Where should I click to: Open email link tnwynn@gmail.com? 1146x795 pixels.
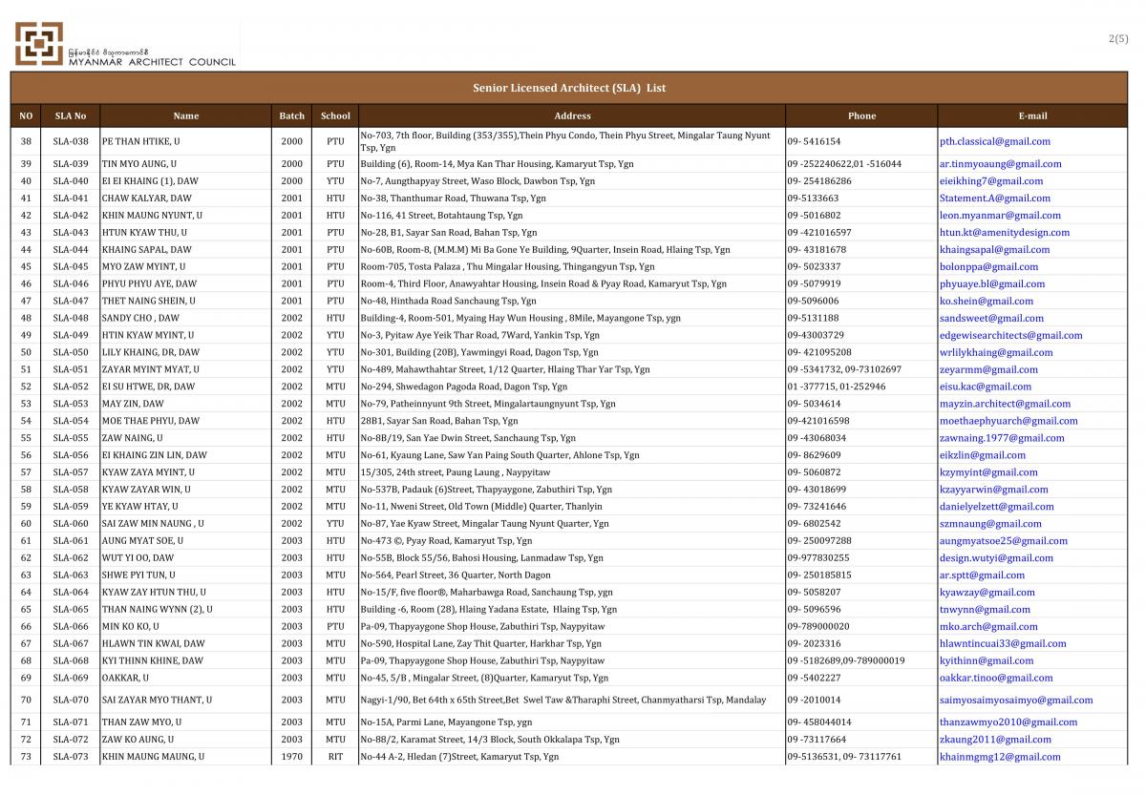985,610
